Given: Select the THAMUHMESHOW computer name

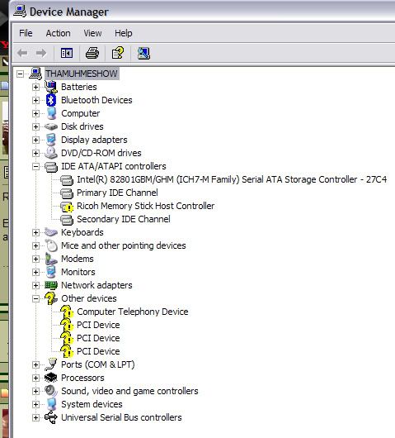Looking at the screenshot, I should [82, 74].
